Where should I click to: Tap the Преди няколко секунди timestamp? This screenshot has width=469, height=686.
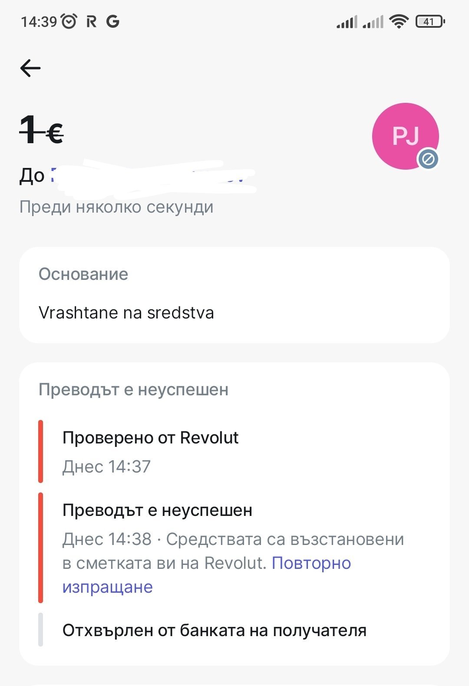[116, 207]
